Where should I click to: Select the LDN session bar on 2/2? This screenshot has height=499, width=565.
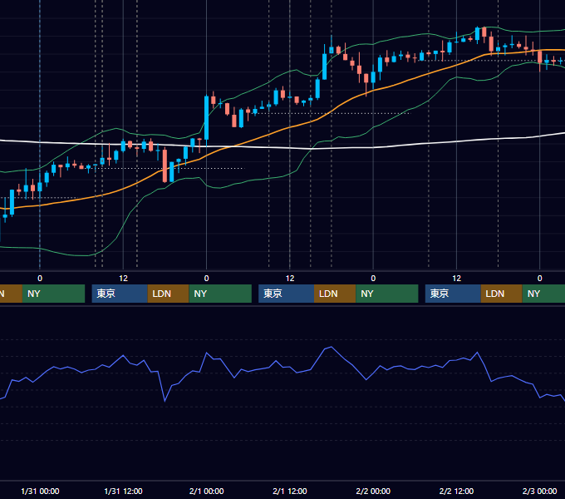pyautogui.click(x=502, y=294)
